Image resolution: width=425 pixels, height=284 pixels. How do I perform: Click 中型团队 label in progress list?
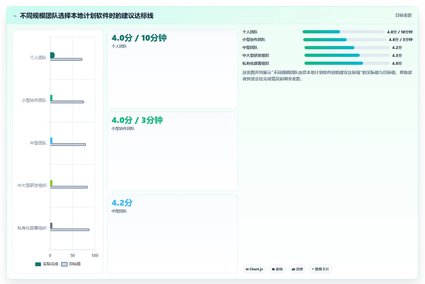point(250,48)
